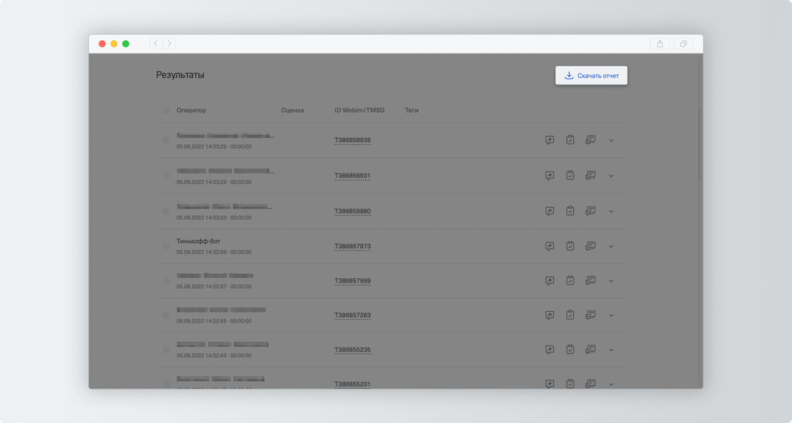Screen dimensions: 792x423
Task: Expand row T386858931 with its chevron
Action: [x=611, y=176]
